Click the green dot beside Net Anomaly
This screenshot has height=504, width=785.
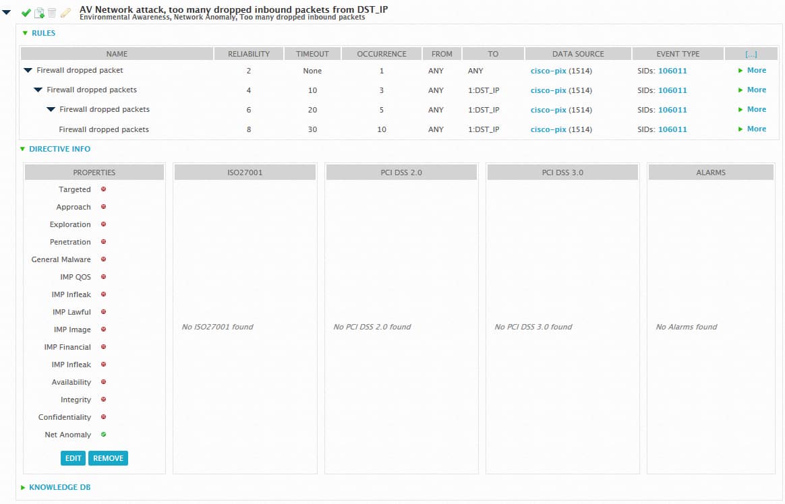(x=104, y=434)
